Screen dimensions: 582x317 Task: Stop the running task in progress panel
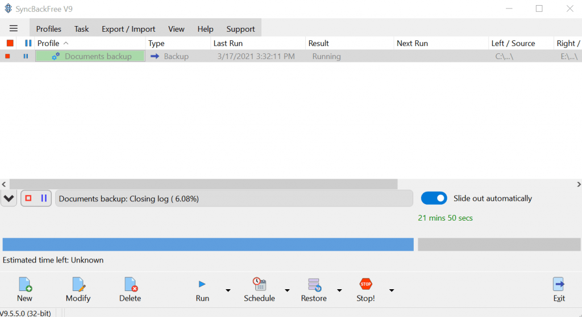point(28,198)
